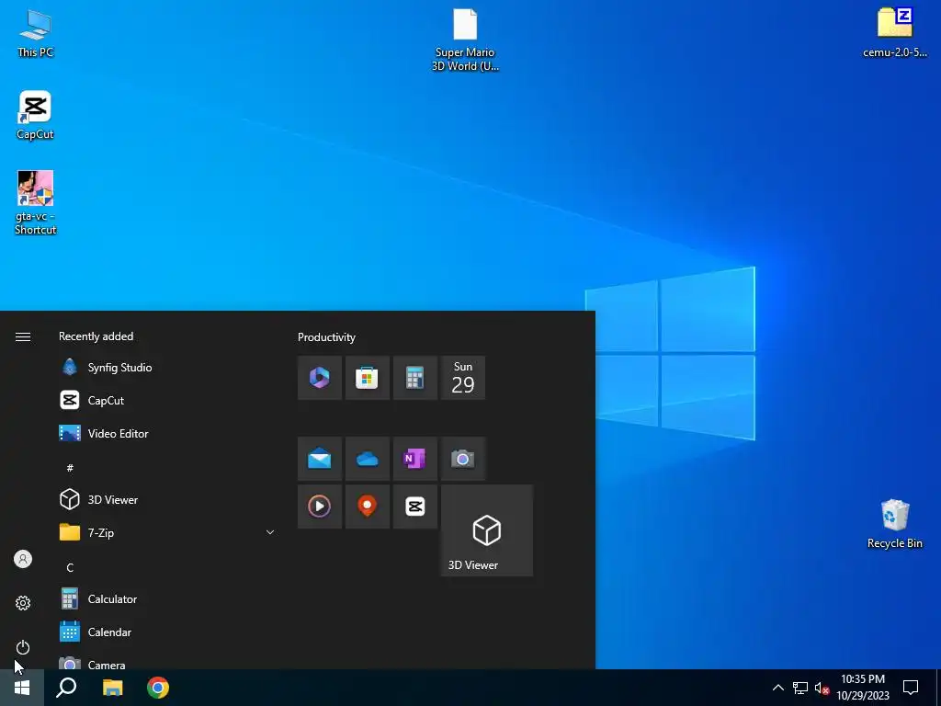Open the large 3D Viewer tile
The height and width of the screenshot is (706, 941).
(x=487, y=530)
